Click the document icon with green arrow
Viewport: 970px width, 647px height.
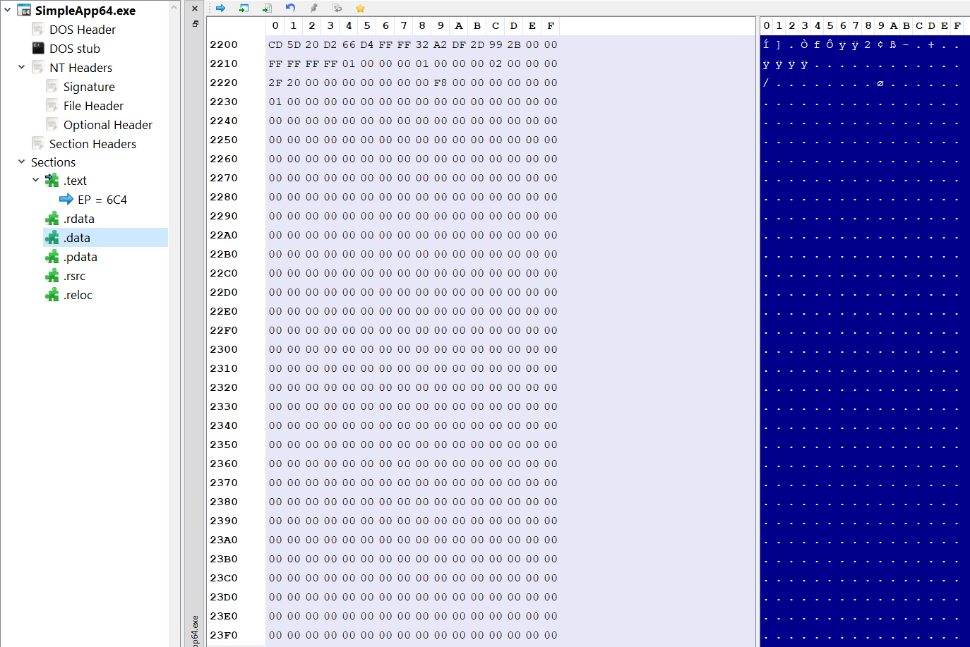tap(267, 8)
